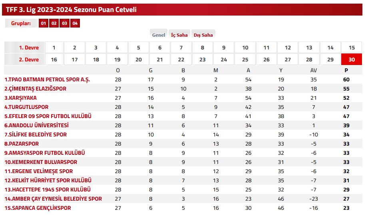This screenshot has height=215, width=366.
Task: Click Çimentaş Elazığspor link
Action: tap(35, 89)
